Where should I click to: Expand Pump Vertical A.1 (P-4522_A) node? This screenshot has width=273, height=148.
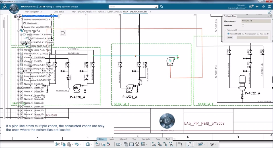pos(18,76)
